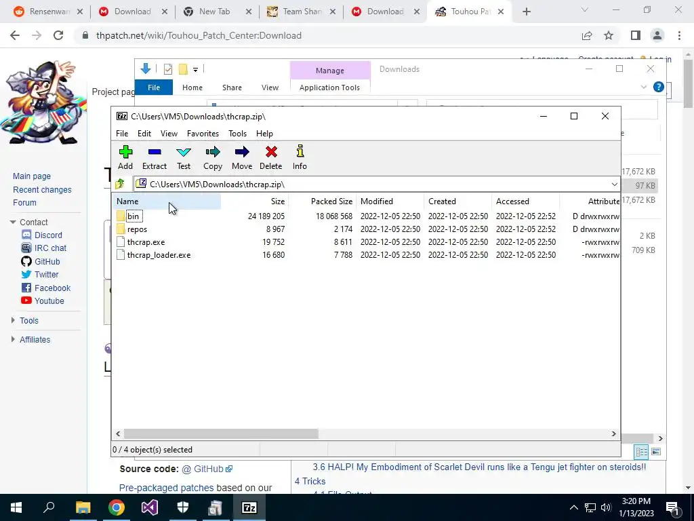Expand the Affiliates sidebar section

point(13,339)
